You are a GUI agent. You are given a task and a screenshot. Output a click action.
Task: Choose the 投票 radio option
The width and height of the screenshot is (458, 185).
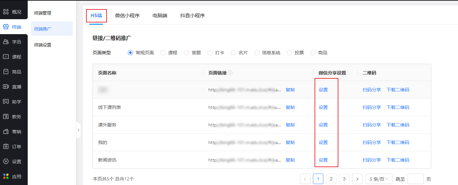click(289, 53)
